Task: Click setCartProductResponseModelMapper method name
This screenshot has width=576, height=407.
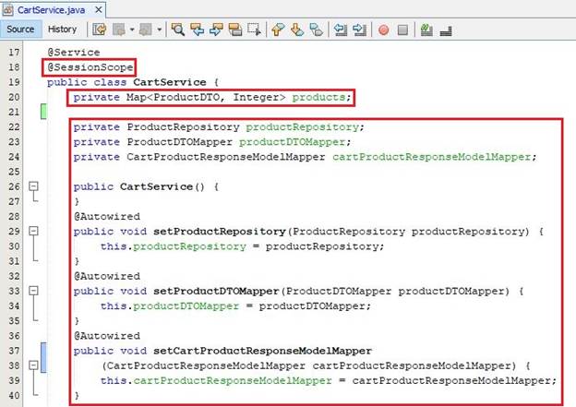Action: (263, 351)
